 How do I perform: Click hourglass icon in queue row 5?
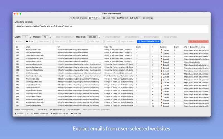click(x=161, y=62)
